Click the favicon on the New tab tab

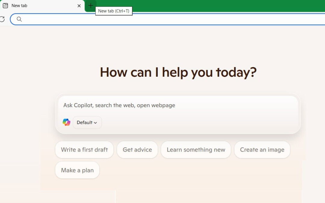click(x=5, y=5)
